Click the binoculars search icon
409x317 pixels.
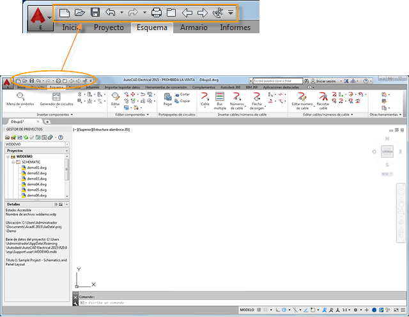coord(306,81)
